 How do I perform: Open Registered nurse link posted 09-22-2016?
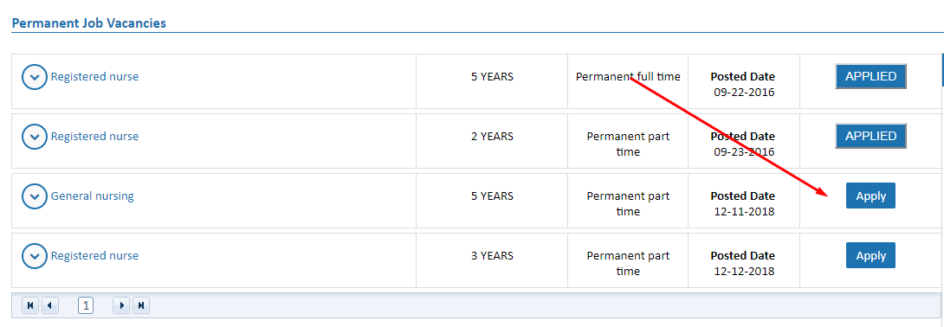(94, 77)
